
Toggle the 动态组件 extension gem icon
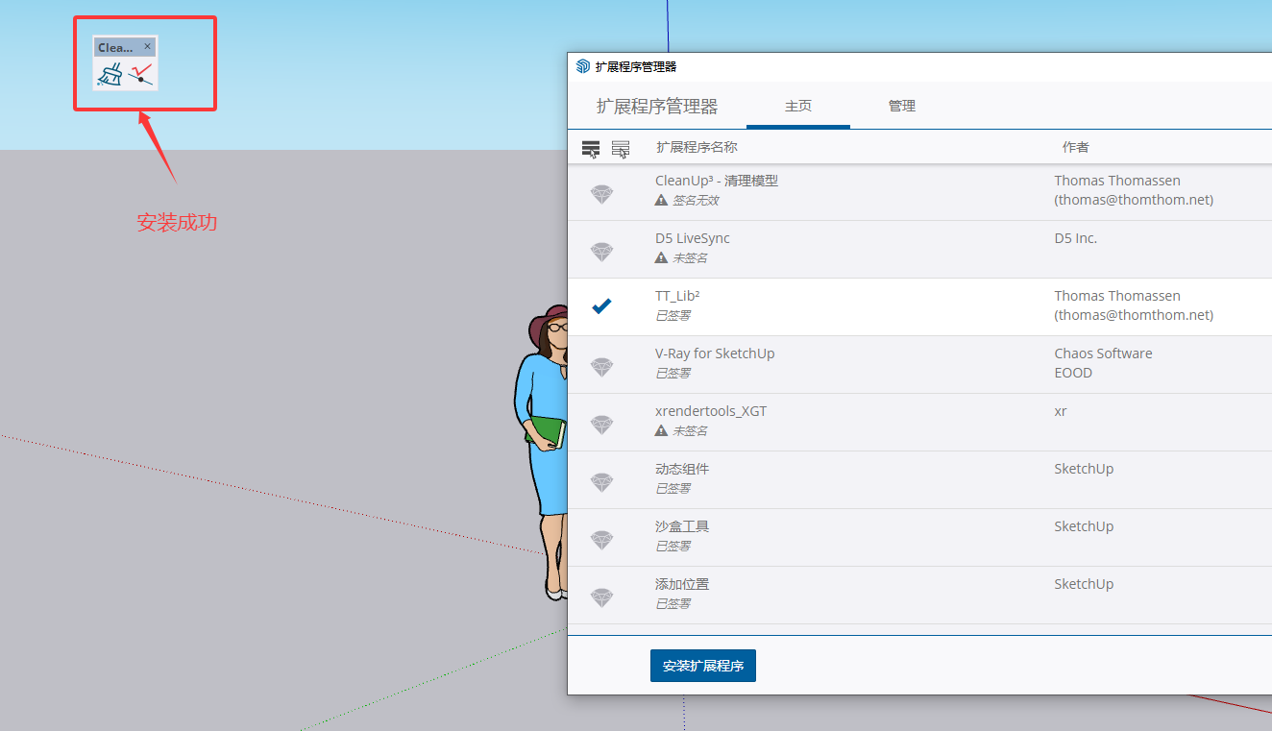601,482
